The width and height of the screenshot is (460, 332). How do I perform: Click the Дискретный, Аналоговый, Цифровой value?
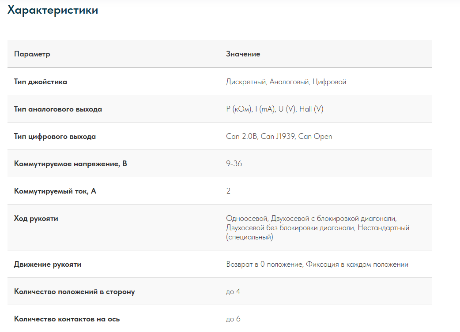(x=286, y=82)
